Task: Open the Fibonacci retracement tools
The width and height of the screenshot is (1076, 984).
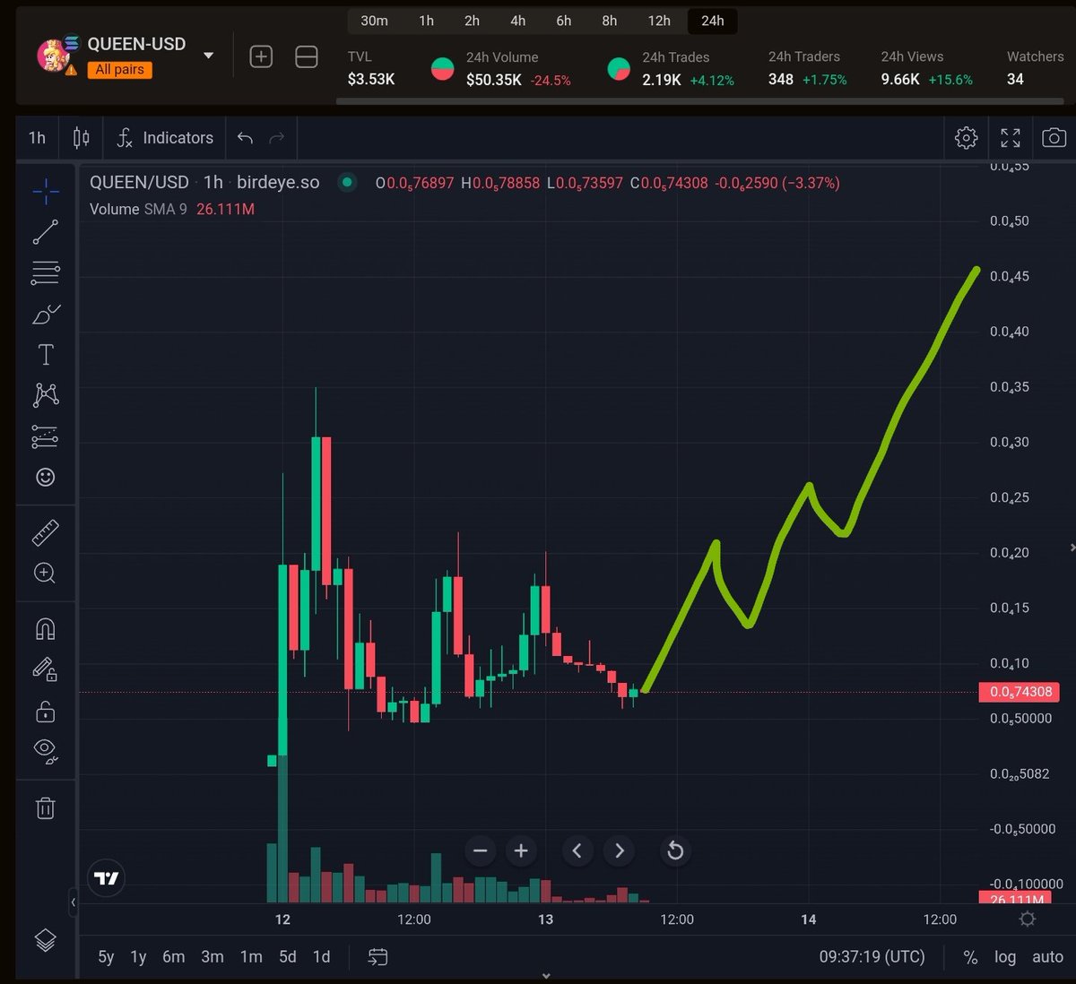Action: point(46,272)
